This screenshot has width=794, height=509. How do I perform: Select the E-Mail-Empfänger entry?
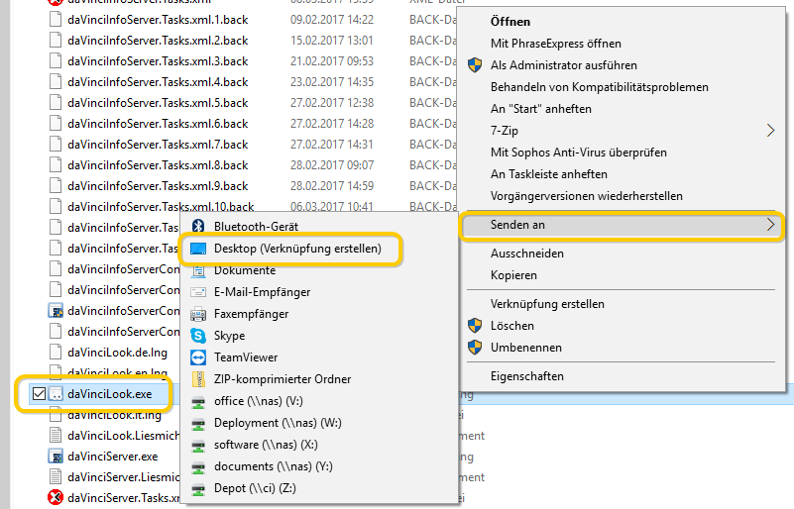[262, 292]
